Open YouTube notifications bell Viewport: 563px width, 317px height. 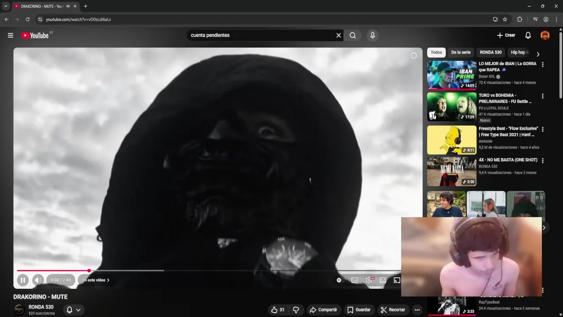pyautogui.click(x=528, y=35)
